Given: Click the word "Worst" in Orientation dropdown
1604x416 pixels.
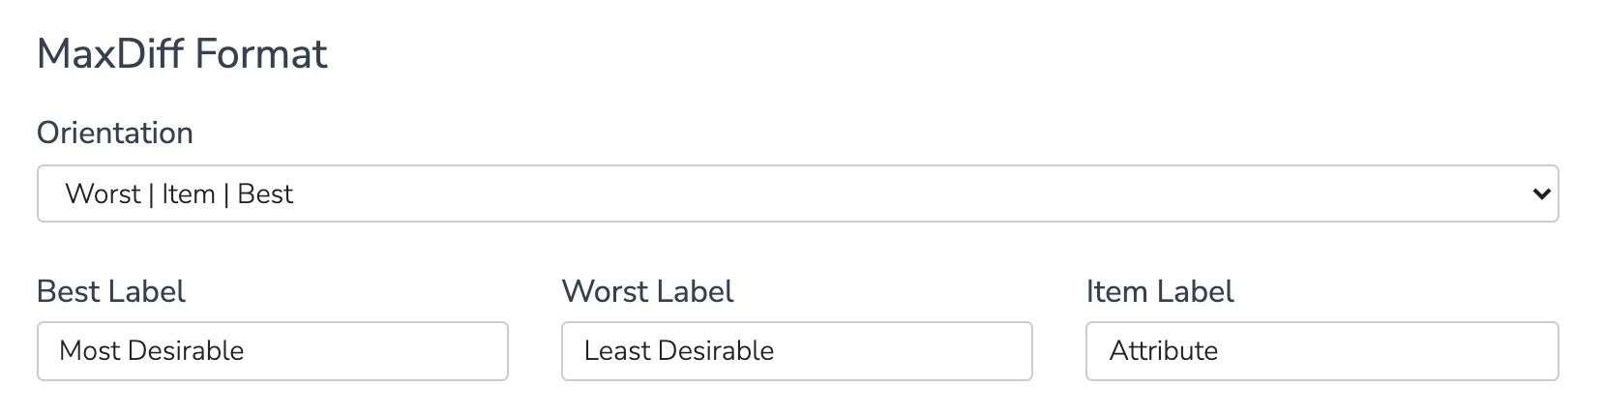Looking at the screenshot, I should 103,194.
